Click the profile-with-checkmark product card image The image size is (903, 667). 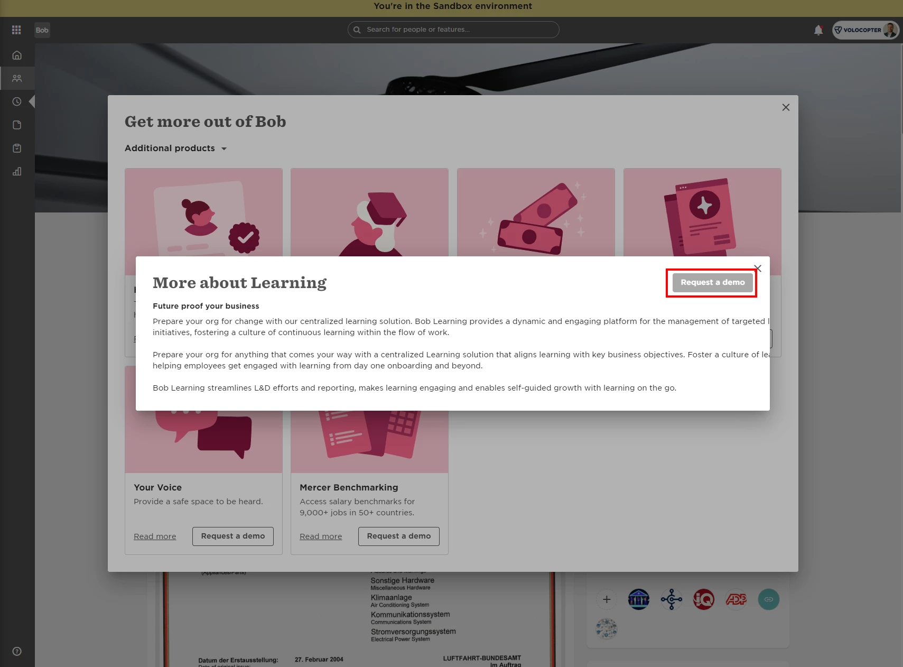pos(203,212)
